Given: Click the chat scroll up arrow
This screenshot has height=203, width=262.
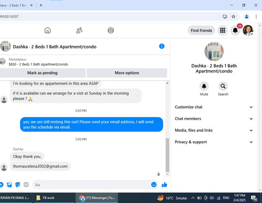Looking at the screenshot, I should pyautogui.click(x=167, y=83).
